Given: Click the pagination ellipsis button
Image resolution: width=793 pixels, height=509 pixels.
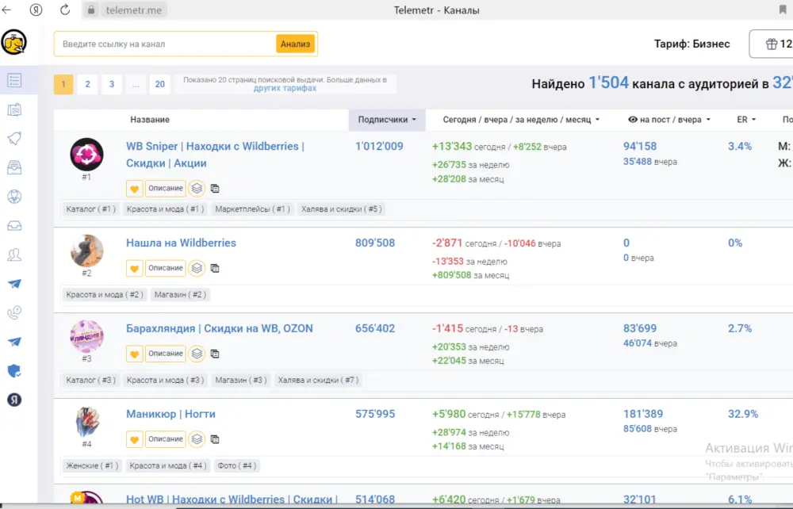Looking at the screenshot, I should tap(136, 84).
